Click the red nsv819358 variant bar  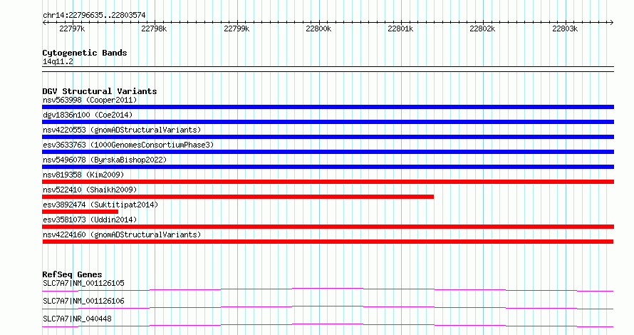pyautogui.click(x=328, y=182)
